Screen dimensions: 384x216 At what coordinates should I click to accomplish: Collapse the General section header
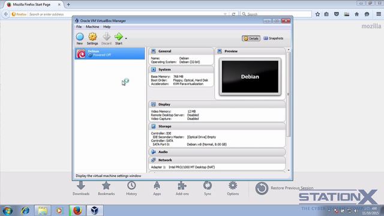(x=181, y=51)
